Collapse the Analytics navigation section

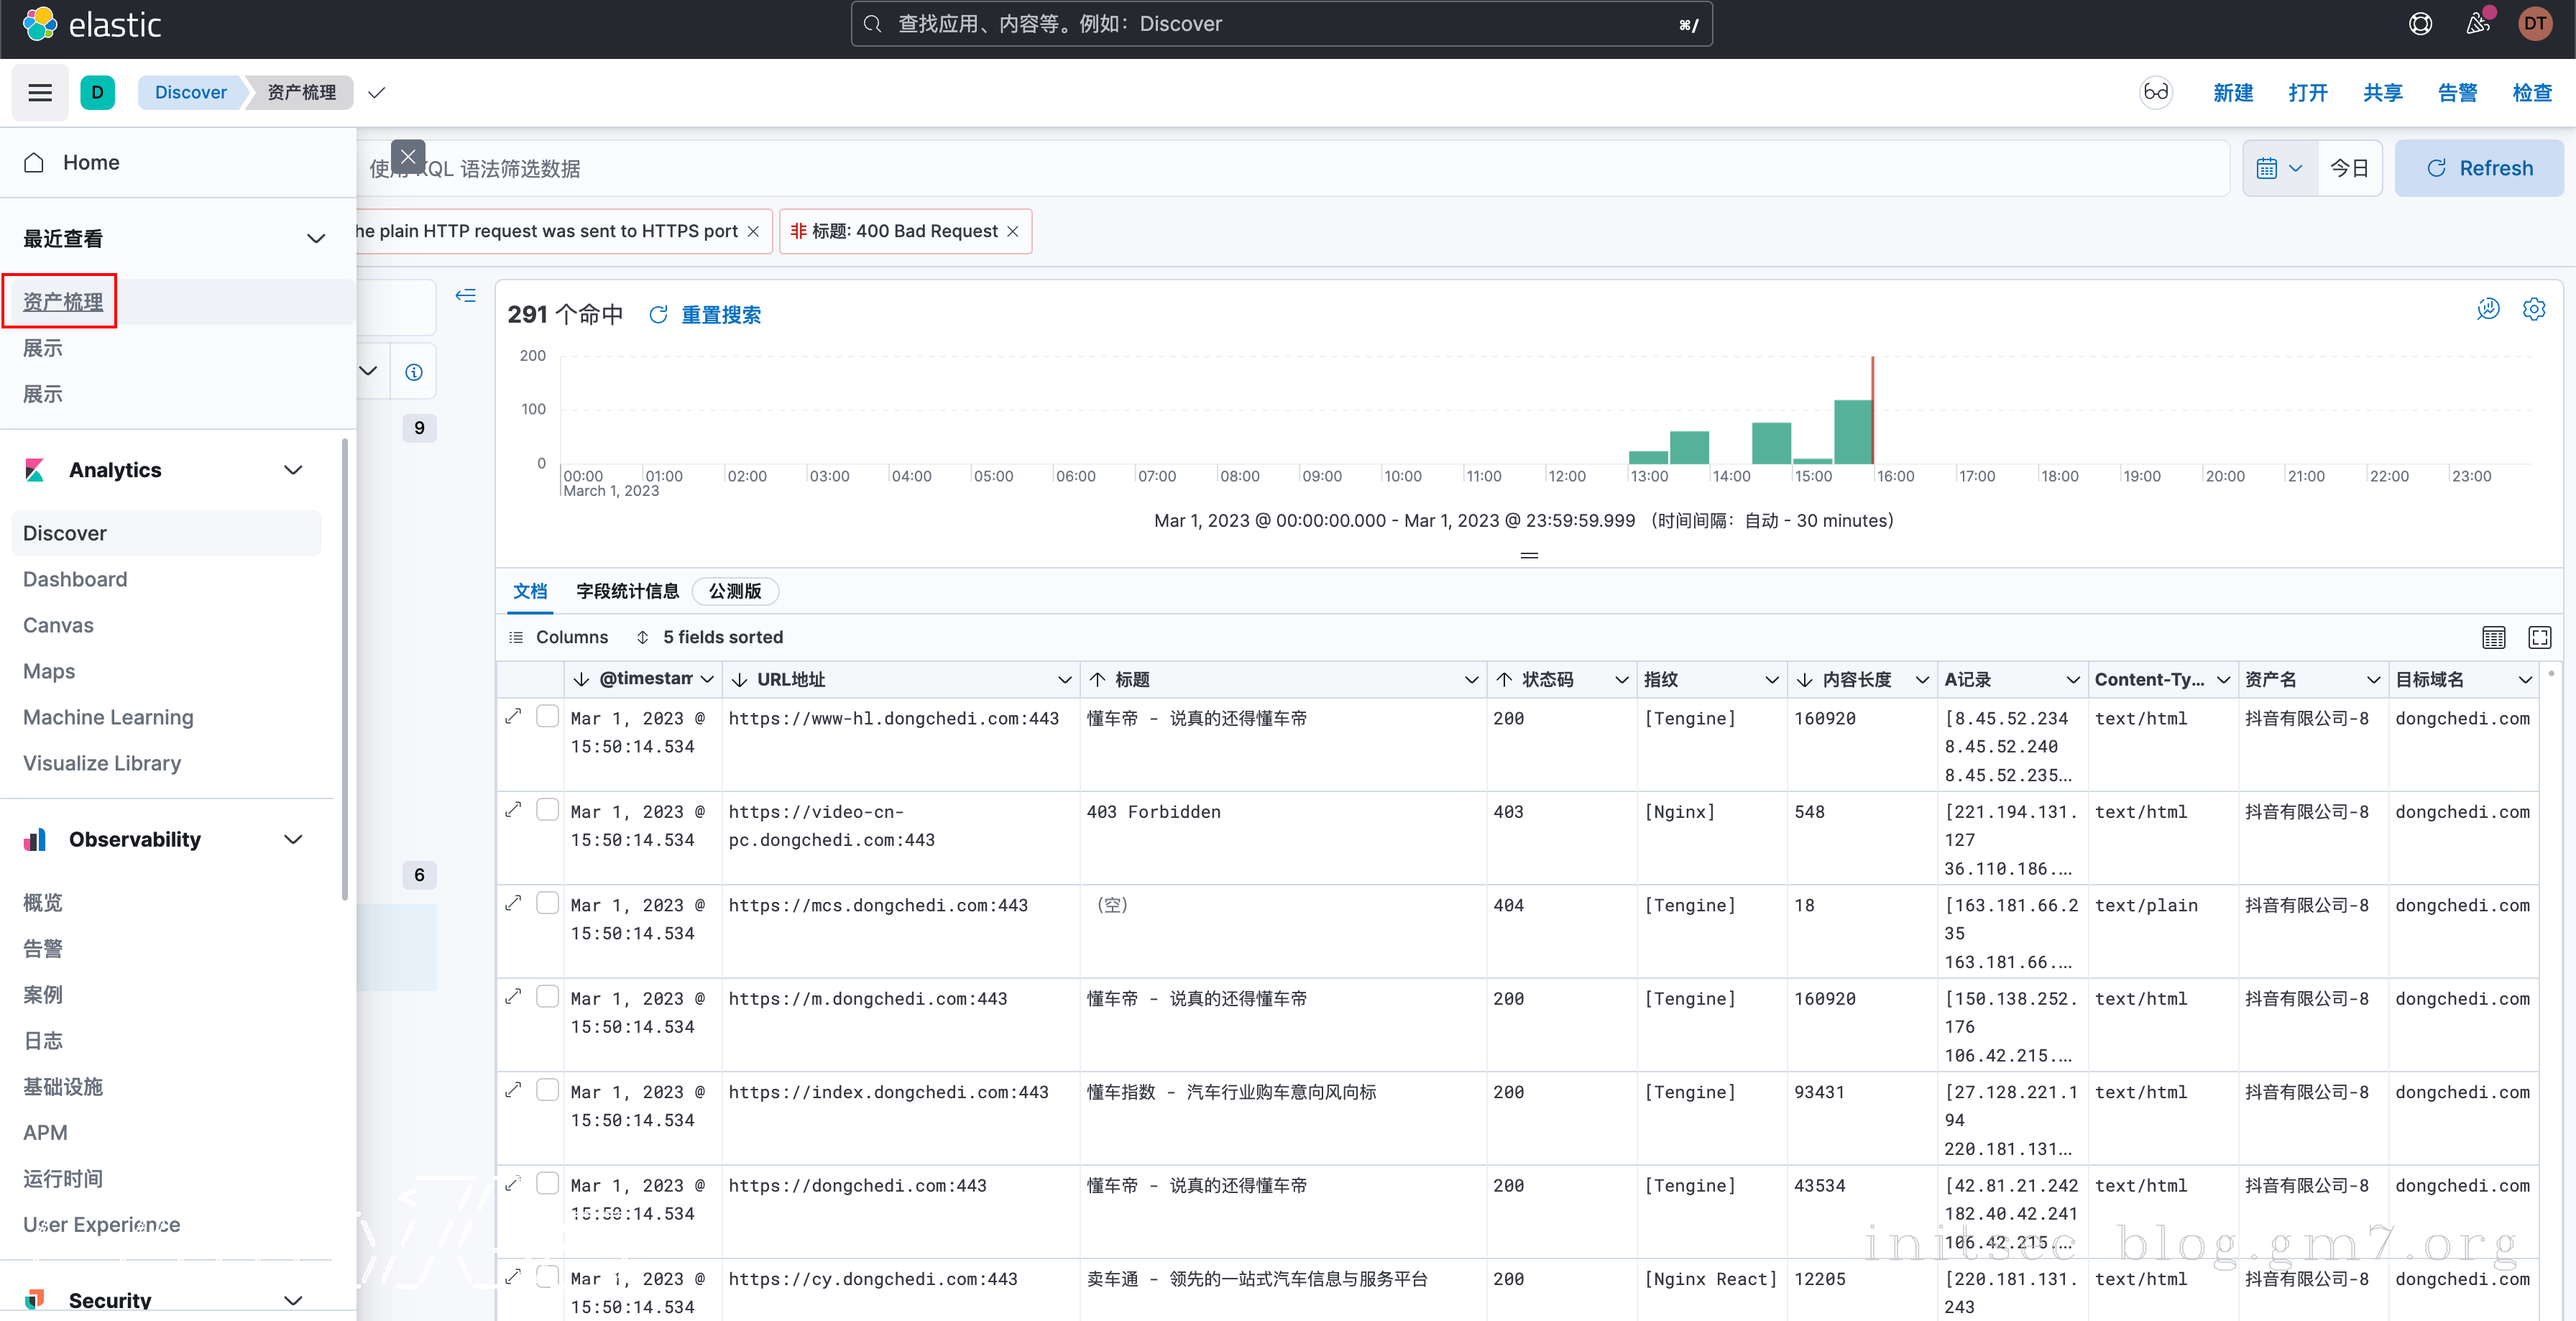pos(293,470)
